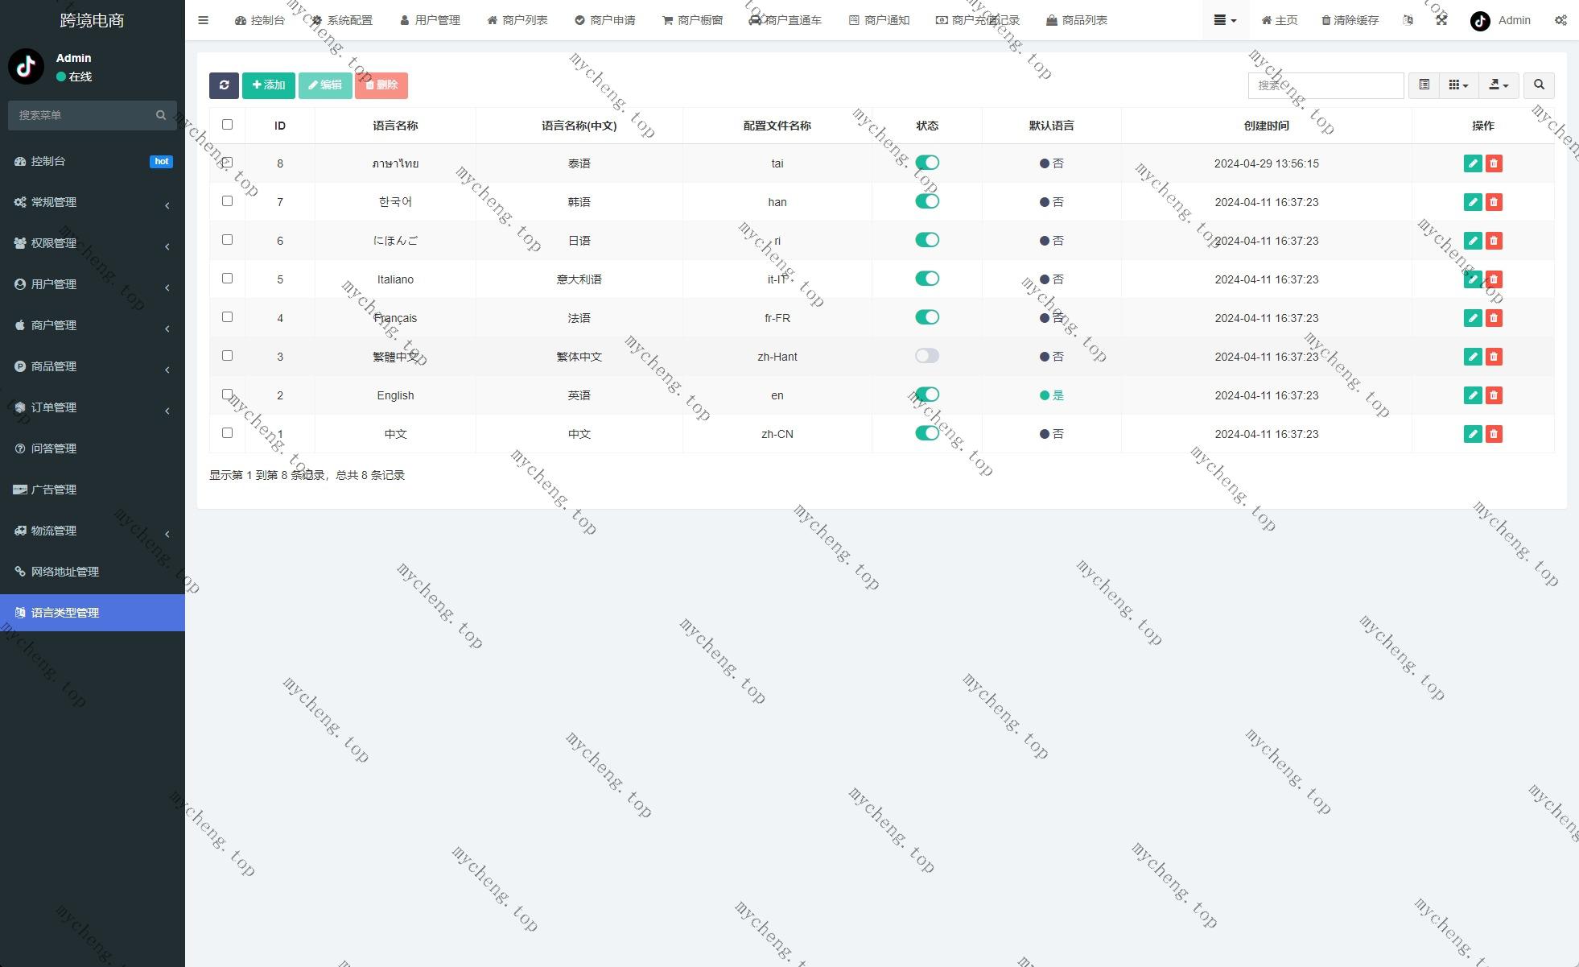Toggle status switch for 韩语 row
Screen dimensions: 1579x967
[927, 201]
